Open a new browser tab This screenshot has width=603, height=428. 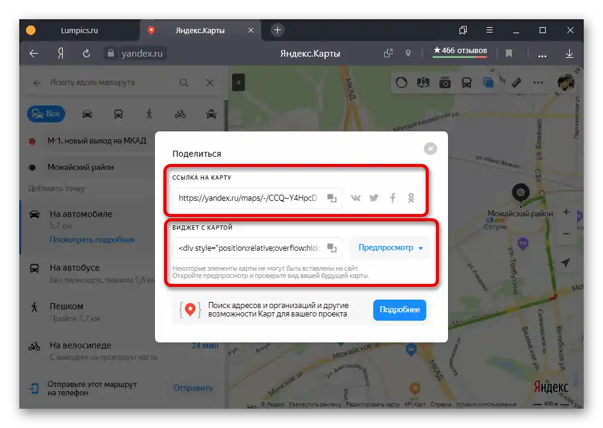coord(277,30)
